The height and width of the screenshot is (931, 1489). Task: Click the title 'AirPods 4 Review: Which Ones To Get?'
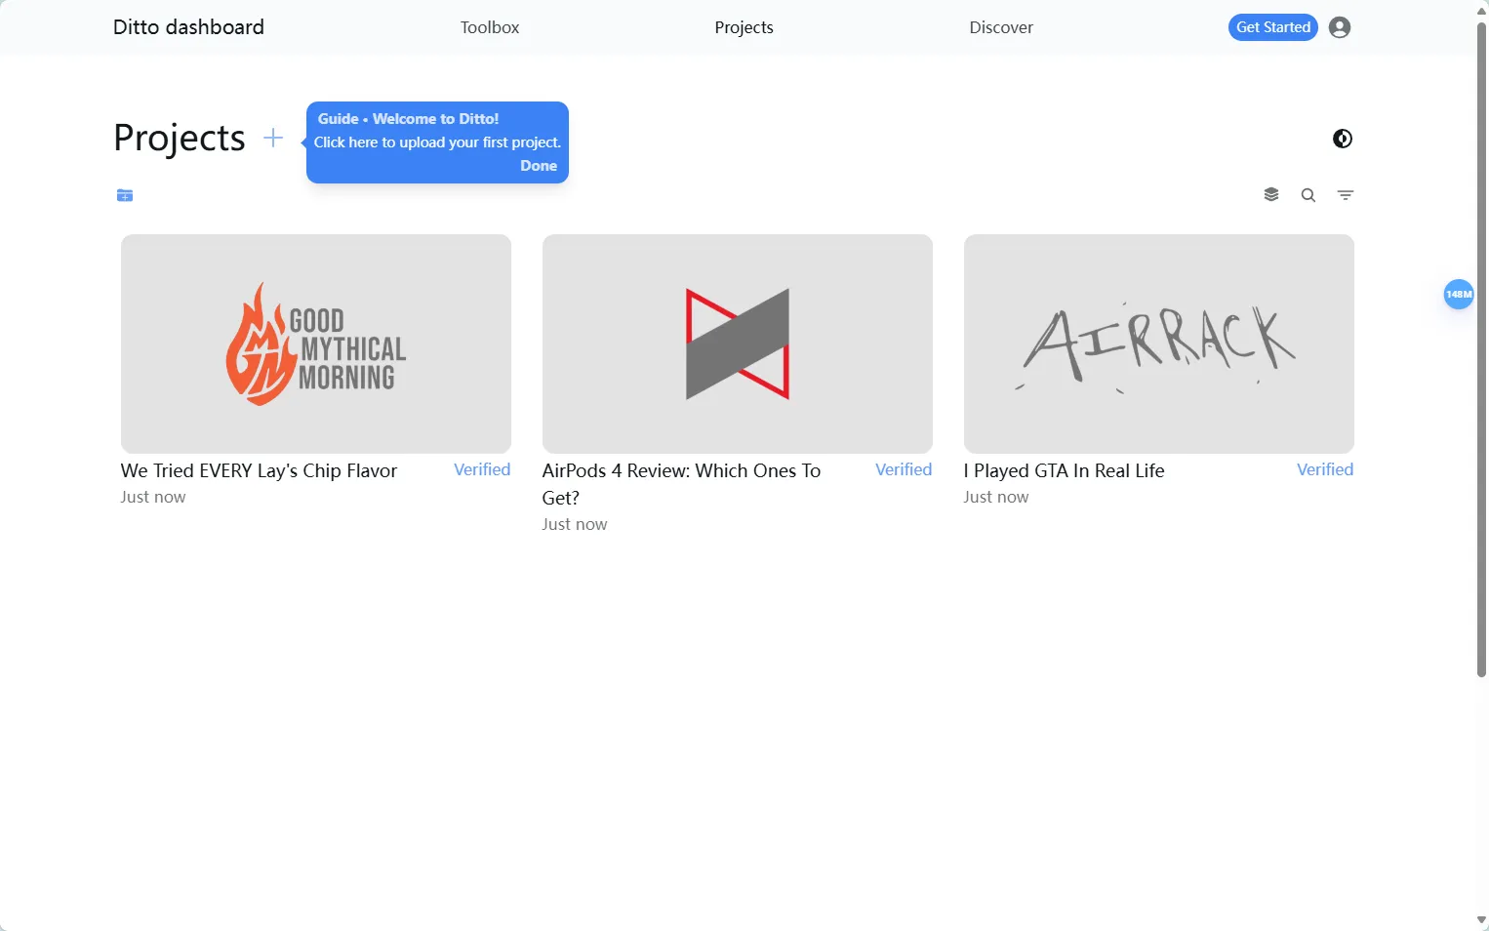click(x=682, y=484)
